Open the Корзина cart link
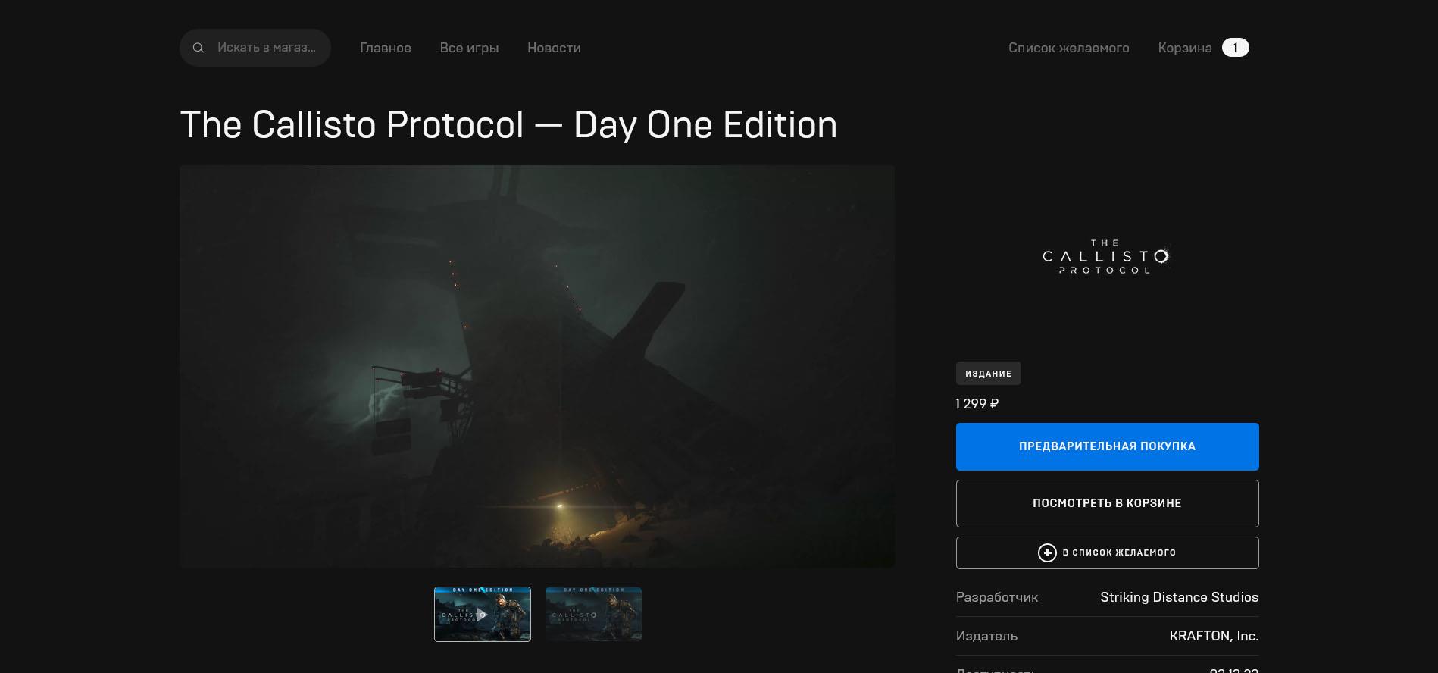 [x=1185, y=48]
